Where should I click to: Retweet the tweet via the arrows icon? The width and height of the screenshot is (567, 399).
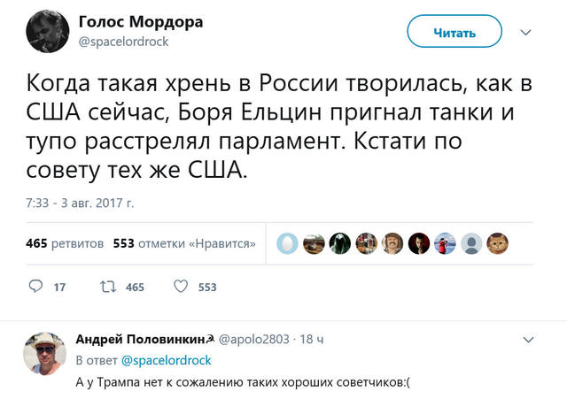108,286
